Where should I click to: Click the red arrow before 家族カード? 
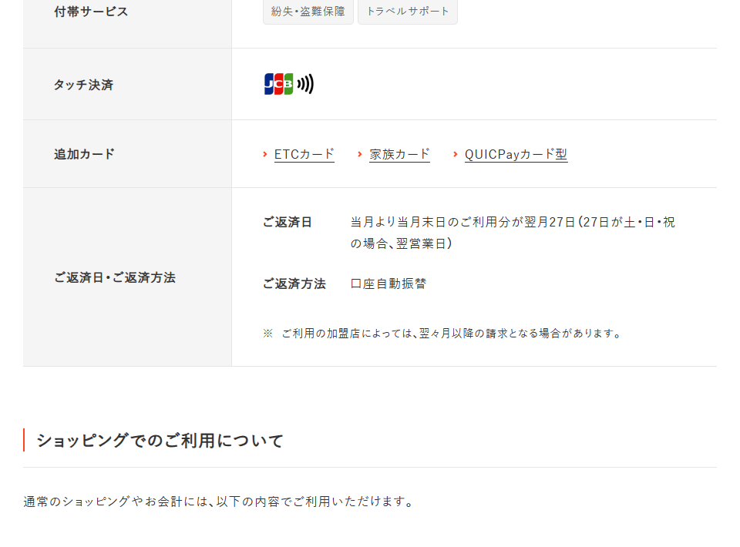360,154
